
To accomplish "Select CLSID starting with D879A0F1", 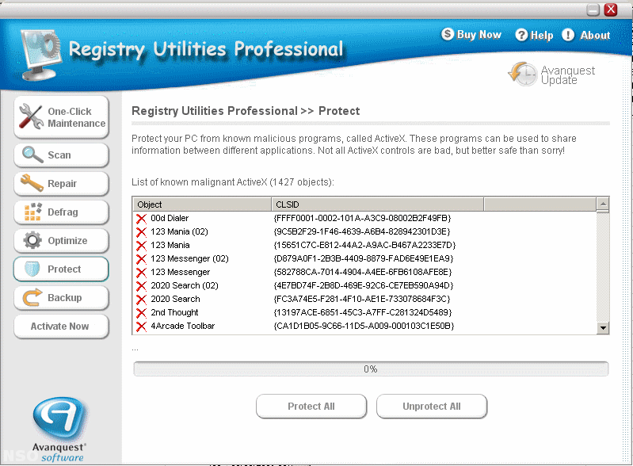I will point(364,258).
